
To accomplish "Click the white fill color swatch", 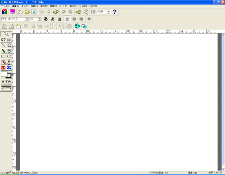I will tap(4, 74).
